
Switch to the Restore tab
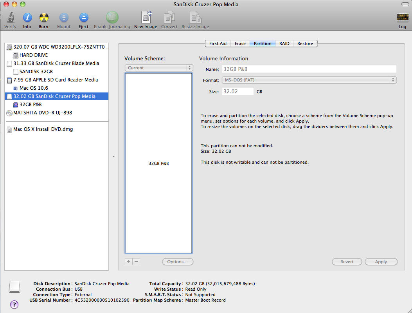point(305,43)
